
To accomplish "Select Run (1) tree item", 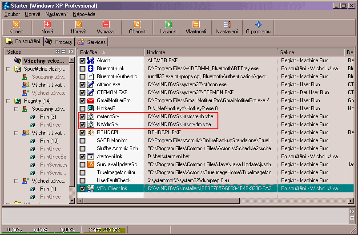I will pyautogui.click(x=48, y=189).
